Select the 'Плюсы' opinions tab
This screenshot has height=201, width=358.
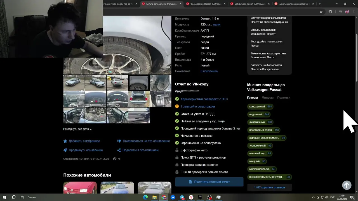[x=253, y=98]
